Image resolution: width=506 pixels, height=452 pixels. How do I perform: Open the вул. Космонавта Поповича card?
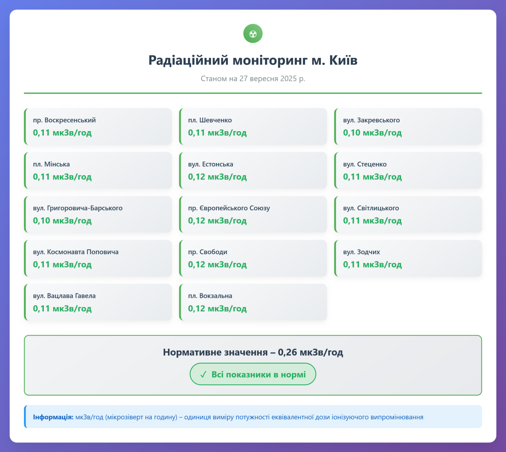pyautogui.click(x=98, y=258)
